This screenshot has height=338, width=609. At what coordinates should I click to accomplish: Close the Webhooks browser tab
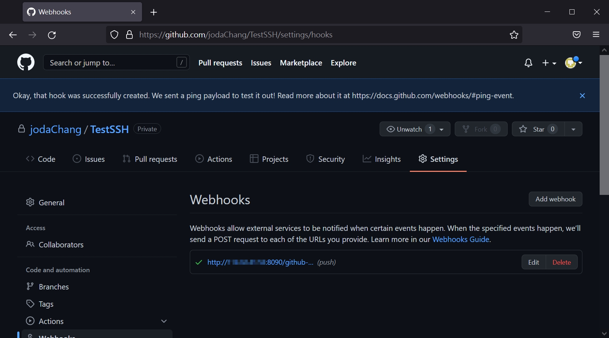(133, 12)
